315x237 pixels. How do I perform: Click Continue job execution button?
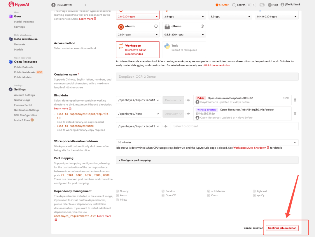282,228
